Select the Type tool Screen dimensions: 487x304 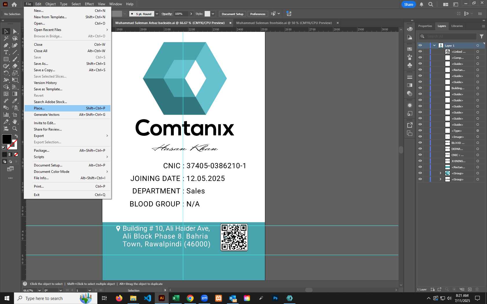coord(6,52)
